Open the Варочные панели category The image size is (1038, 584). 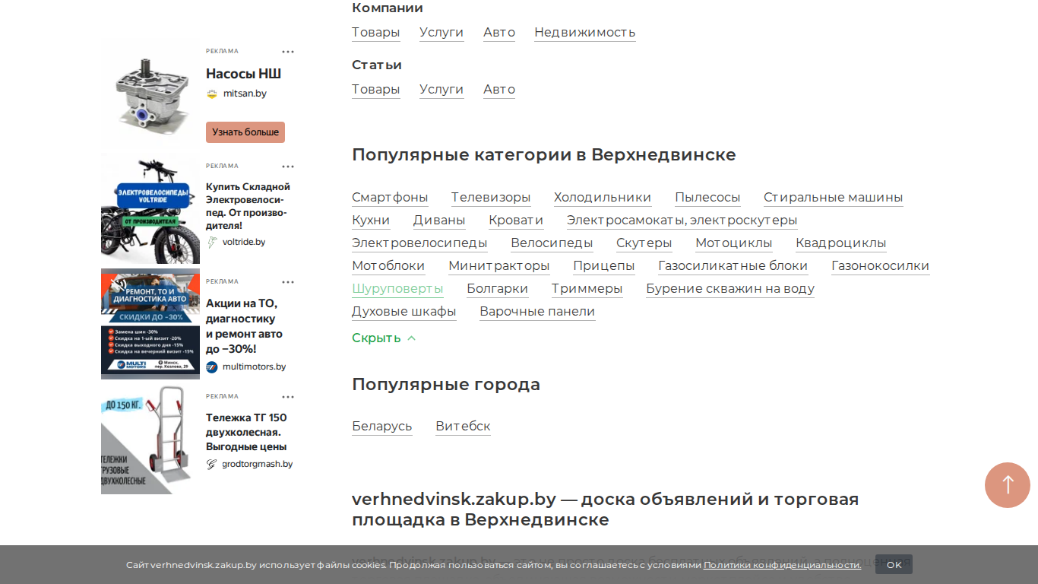pyautogui.click(x=537, y=312)
